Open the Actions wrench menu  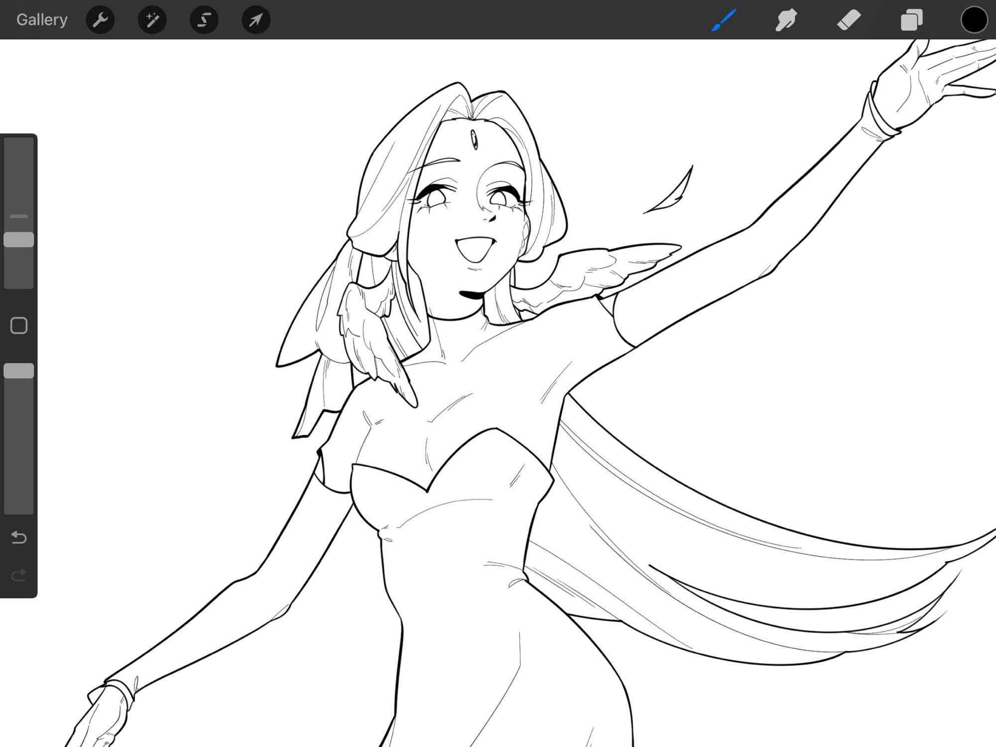[101, 20]
